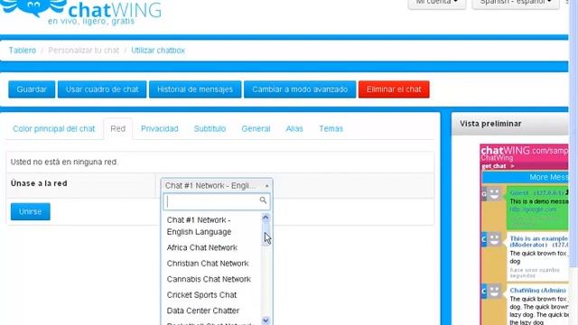Click the Vista preliminar panel header
This screenshot has width=578, height=325.
point(509,124)
